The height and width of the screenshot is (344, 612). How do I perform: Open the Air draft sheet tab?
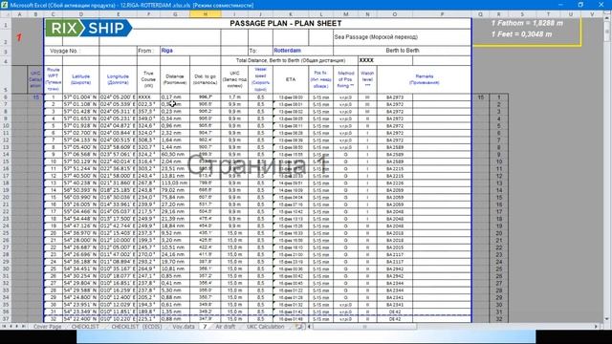pyautogui.click(x=226, y=327)
